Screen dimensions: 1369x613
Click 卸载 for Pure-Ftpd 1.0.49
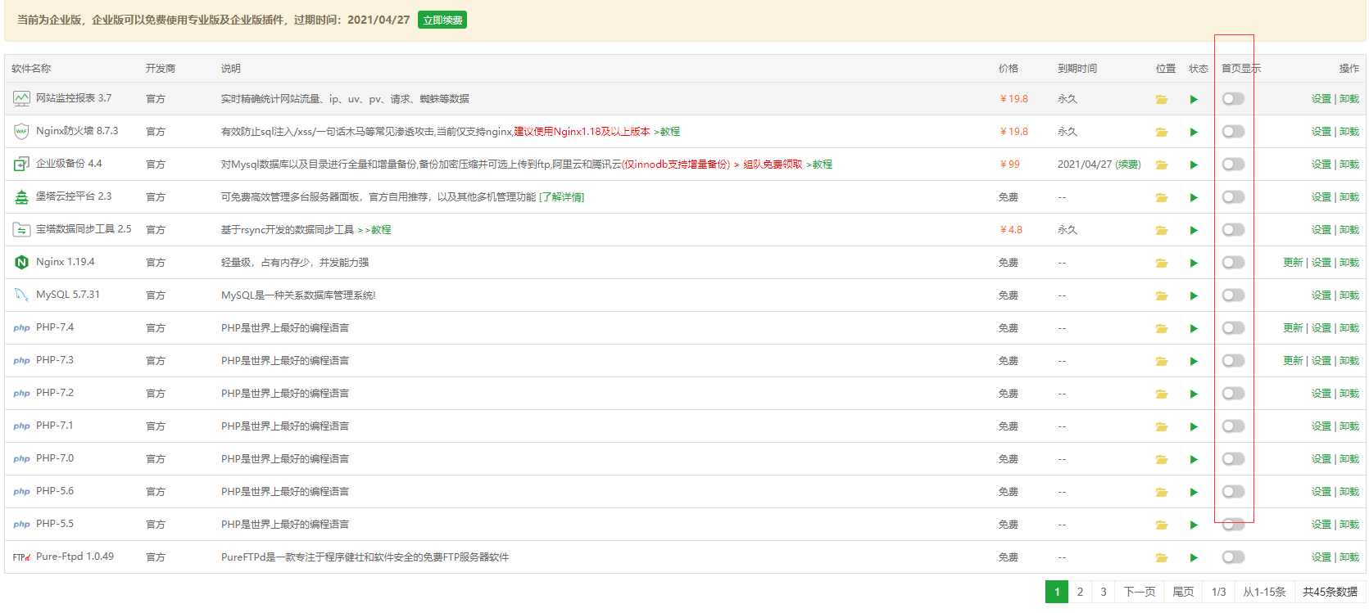[1349, 557]
